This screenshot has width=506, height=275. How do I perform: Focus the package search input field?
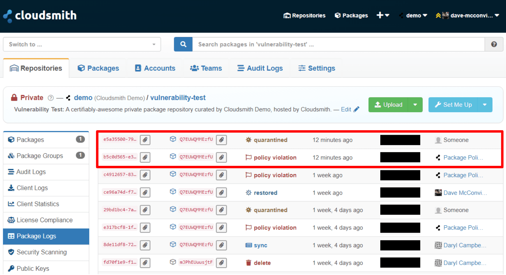(338, 44)
